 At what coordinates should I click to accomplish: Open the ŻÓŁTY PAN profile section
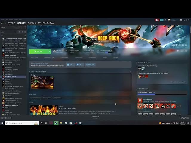point(48,23)
